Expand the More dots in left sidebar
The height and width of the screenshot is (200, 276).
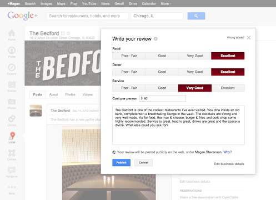pyautogui.click(x=12, y=187)
